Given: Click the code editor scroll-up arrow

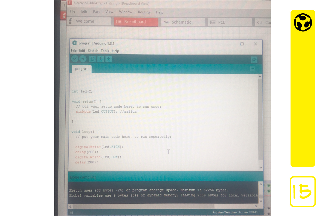Looking at the screenshot, I should (260, 76).
